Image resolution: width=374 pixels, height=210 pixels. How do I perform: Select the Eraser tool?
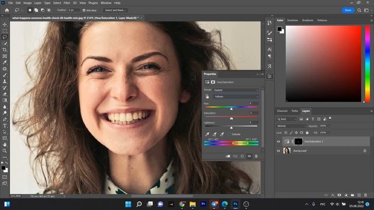coord(5,94)
